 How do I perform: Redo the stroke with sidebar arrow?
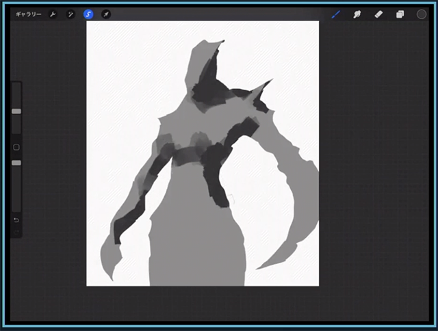(x=16, y=233)
